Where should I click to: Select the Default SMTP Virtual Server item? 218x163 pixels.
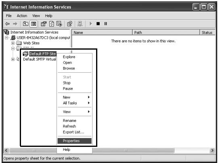[40, 59]
